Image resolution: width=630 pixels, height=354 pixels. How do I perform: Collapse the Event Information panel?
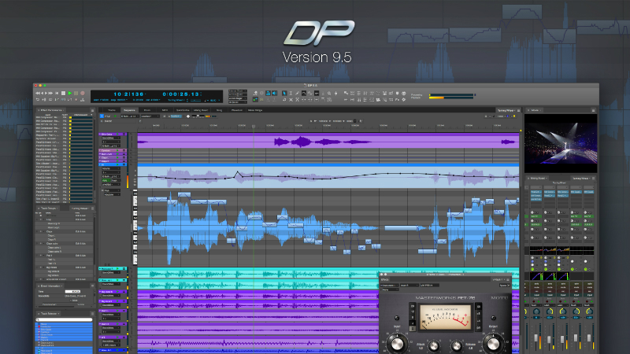(36, 286)
